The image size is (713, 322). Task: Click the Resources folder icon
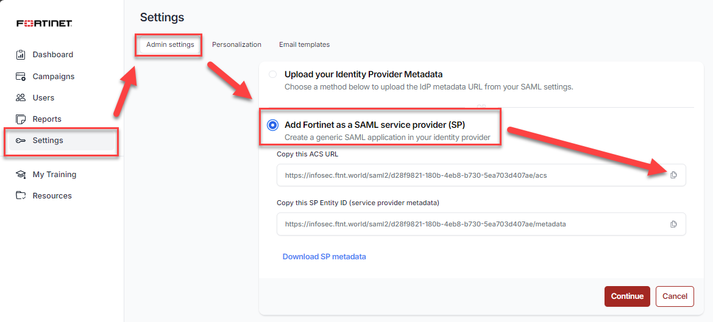click(21, 196)
